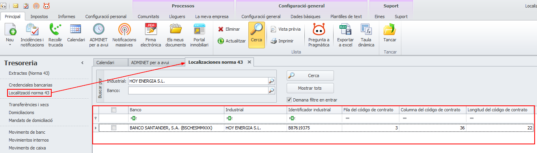Open Industrial field lookup magnifier
Image resolution: width=537 pixels, height=153 pixels.
(x=271, y=81)
